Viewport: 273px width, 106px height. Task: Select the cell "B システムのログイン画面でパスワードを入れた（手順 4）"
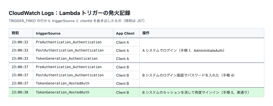(202, 75)
